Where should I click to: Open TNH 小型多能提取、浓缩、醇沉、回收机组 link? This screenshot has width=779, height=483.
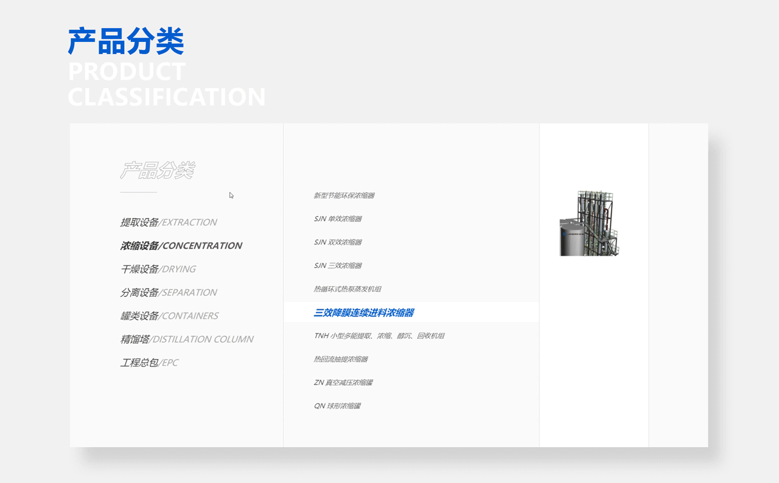(x=379, y=336)
